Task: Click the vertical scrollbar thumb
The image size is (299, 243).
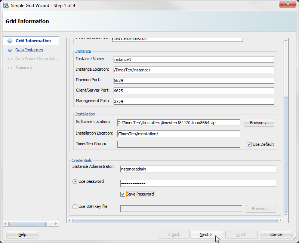Action: pyautogui.click(x=286, y=154)
